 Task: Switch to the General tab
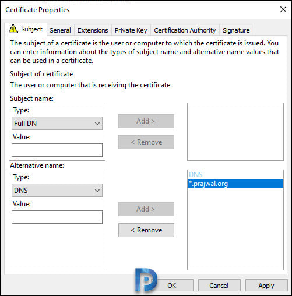[x=60, y=30]
